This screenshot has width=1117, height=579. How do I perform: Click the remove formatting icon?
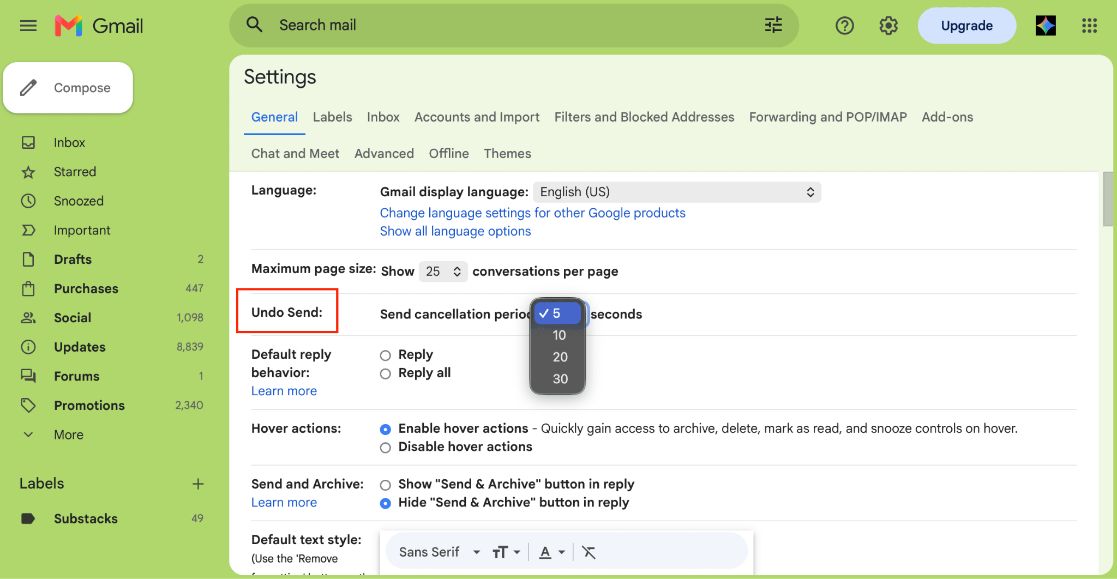click(588, 552)
